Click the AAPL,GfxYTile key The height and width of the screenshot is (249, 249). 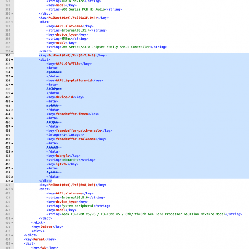(x=69, y=64)
